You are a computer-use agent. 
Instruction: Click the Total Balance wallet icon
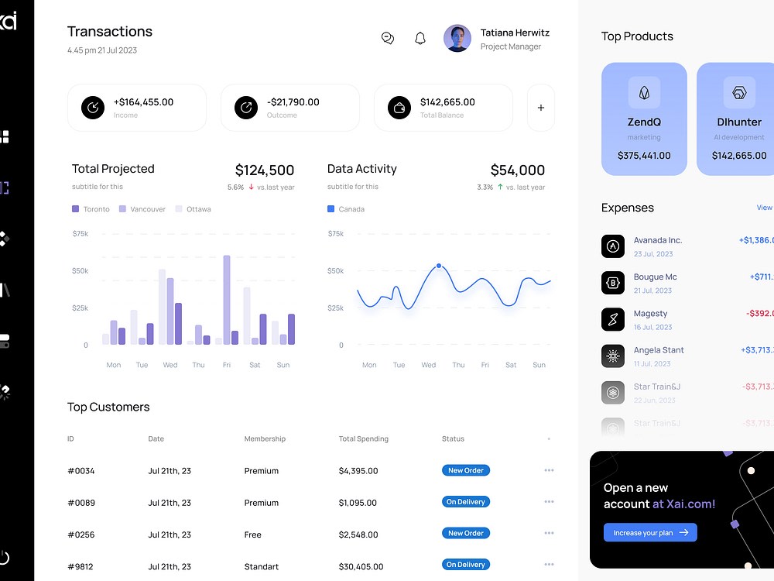399,108
